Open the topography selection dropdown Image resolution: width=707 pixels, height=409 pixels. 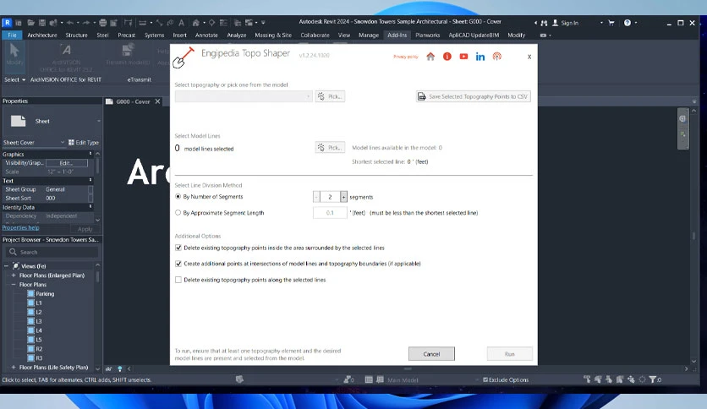point(244,96)
